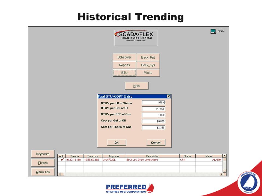Image resolution: width=262 pixels, height=196 pixels.
Task: Open the on-screen Keyboard button
Action: pyautogui.click(x=43, y=154)
